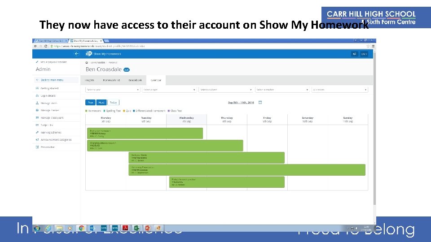This screenshot has height=242, width=431.
Task: Click the Manage class years icon
Action: pos(37,118)
